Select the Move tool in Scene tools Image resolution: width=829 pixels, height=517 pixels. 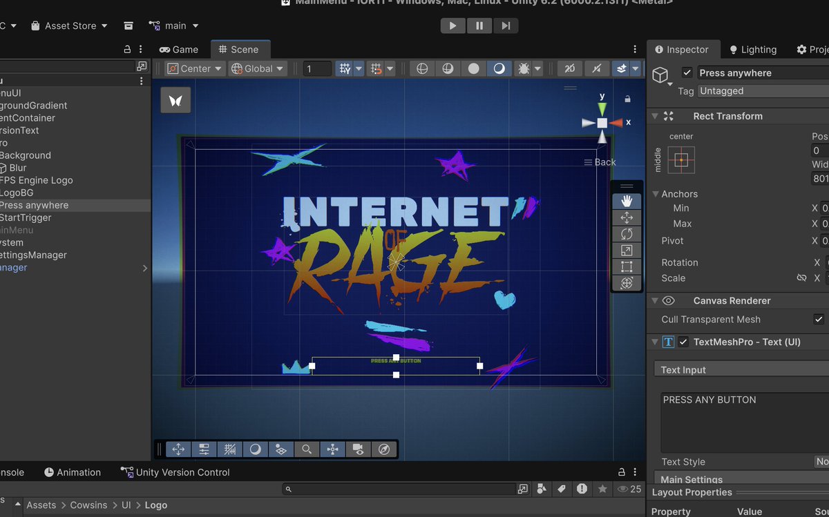coord(627,217)
